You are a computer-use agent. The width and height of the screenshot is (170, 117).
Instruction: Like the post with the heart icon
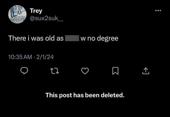(x=85, y=72)
